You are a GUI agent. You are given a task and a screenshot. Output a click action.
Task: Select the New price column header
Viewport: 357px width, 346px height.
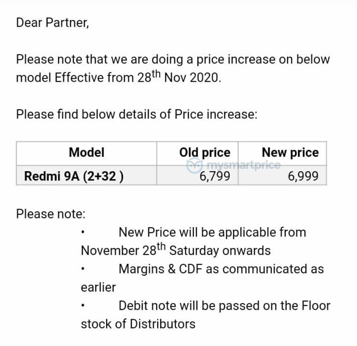290,153
